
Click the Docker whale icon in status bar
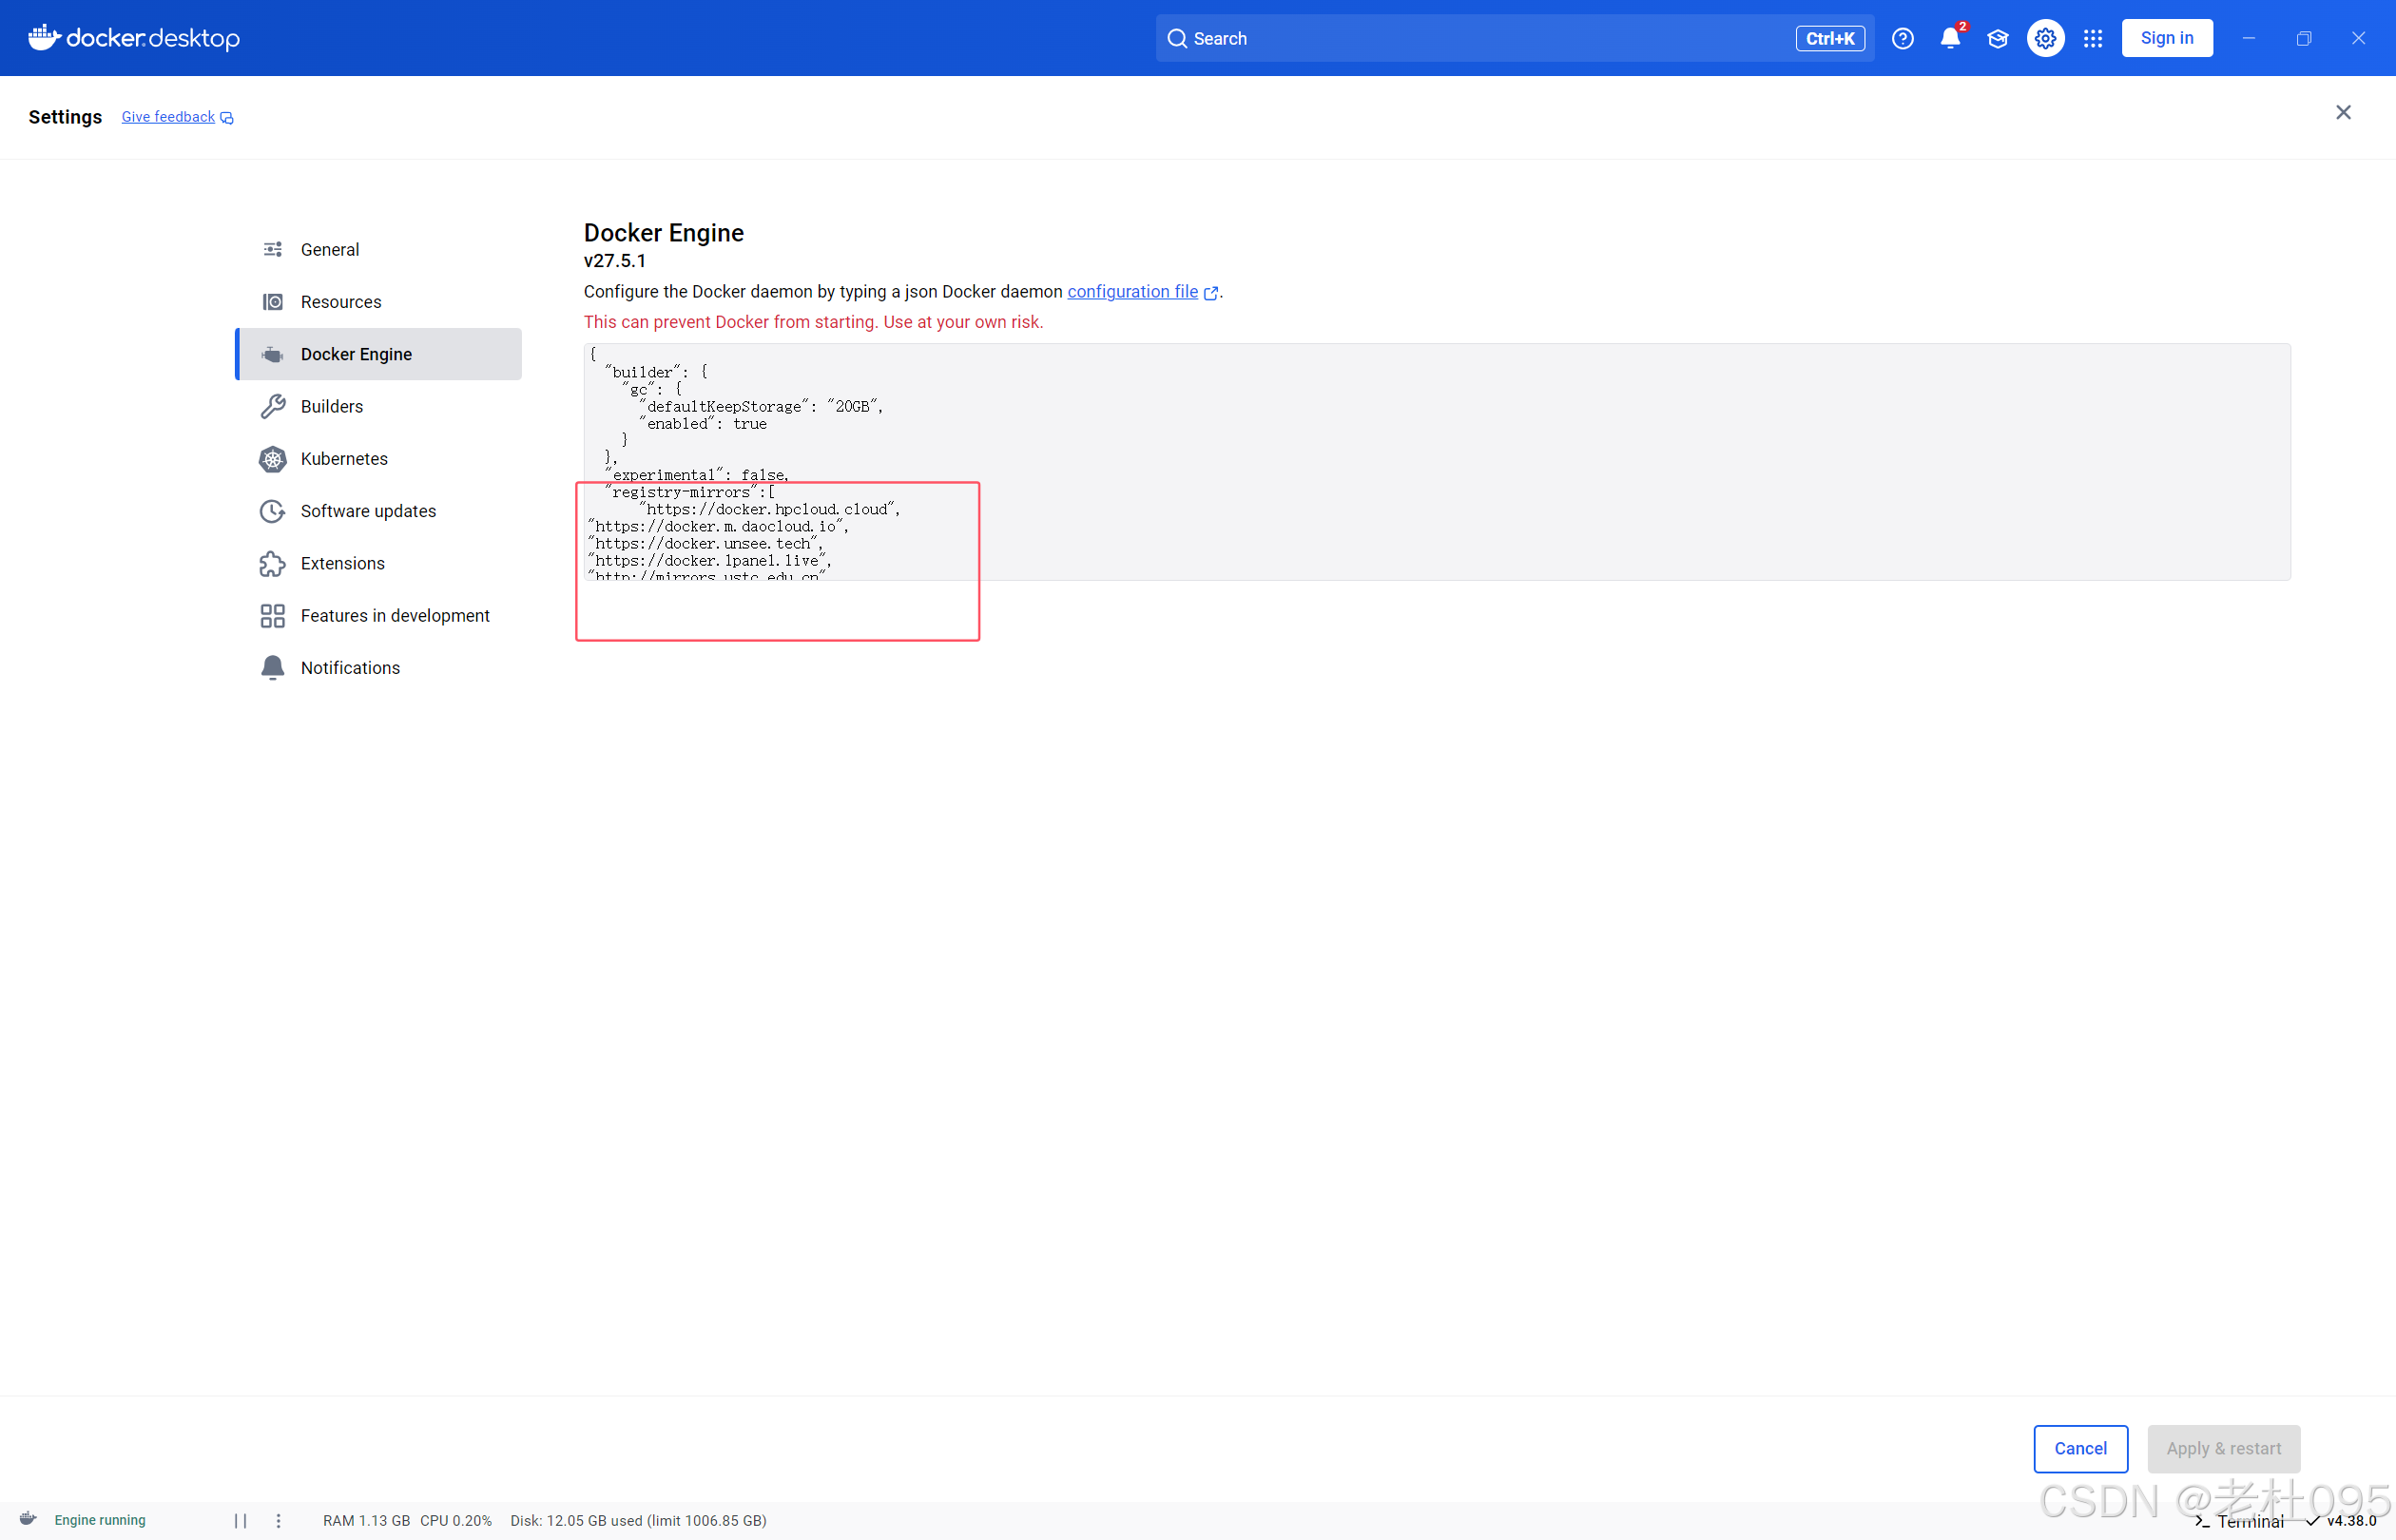[x=28, y=1519]
